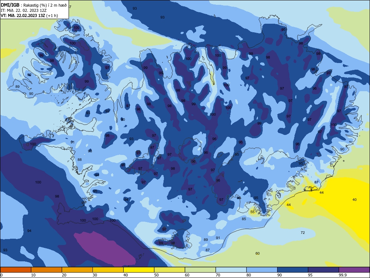Click the '72' humidity value on the map
The image size is (370, 278).
click(x=303, y=233)
